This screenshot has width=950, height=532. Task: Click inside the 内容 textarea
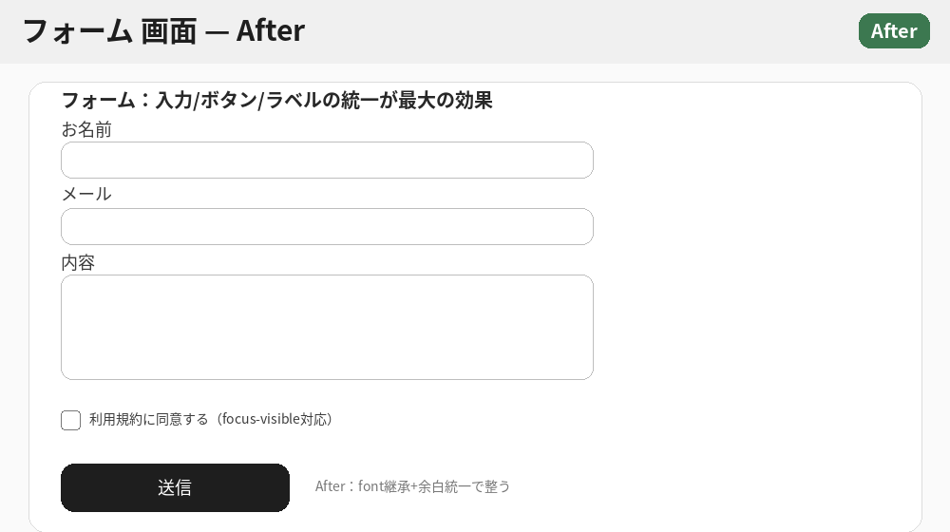pyautogui.click(x=327, y=327)
